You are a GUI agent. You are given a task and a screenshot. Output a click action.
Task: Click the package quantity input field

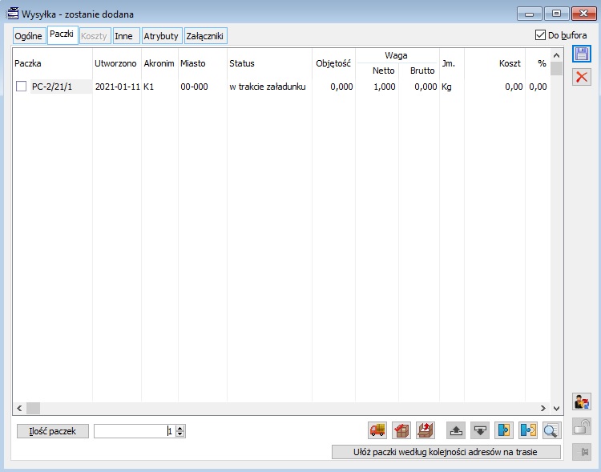point(135,431)
